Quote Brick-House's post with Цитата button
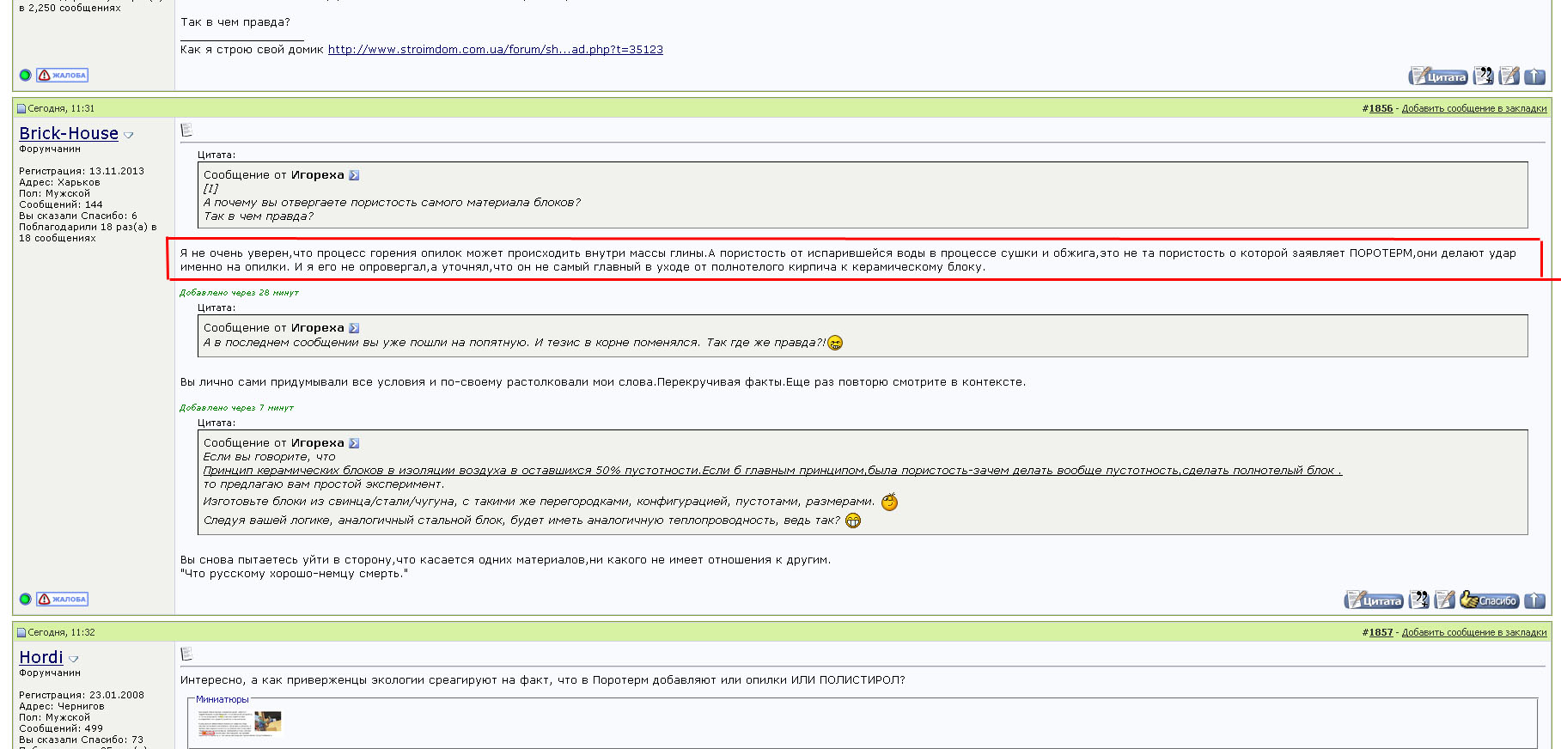This screenshot has height=749, width=1561. [1374, 600]
